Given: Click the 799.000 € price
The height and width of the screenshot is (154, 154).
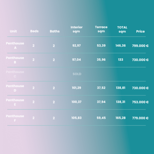Looking at the screenshot, I should point(140,46).
